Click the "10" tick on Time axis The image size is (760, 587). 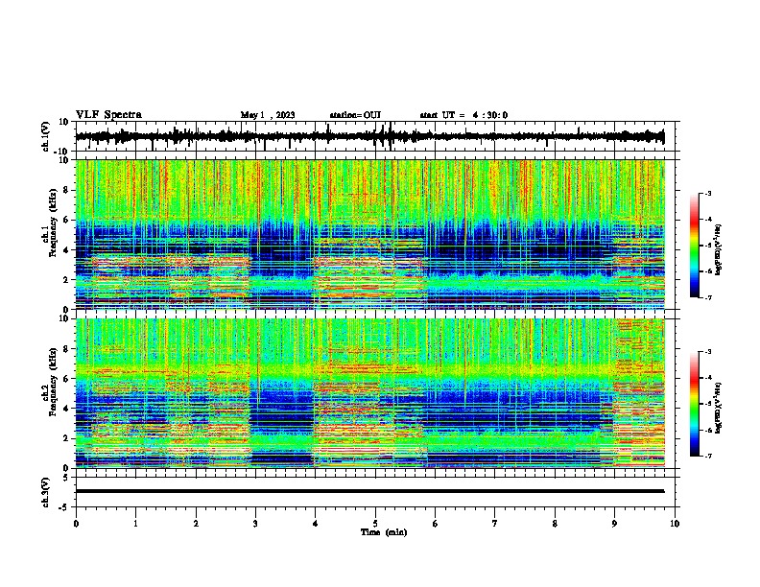click(675, 524)
